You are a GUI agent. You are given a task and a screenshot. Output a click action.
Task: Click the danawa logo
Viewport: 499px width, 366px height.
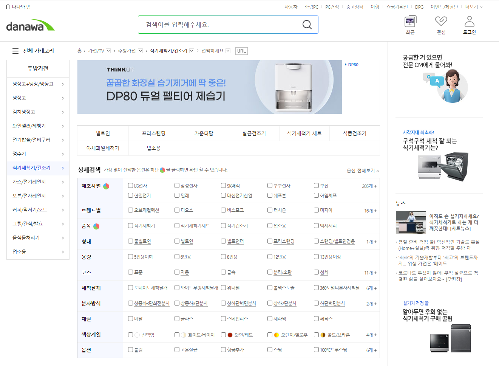(x=30, y=25)
